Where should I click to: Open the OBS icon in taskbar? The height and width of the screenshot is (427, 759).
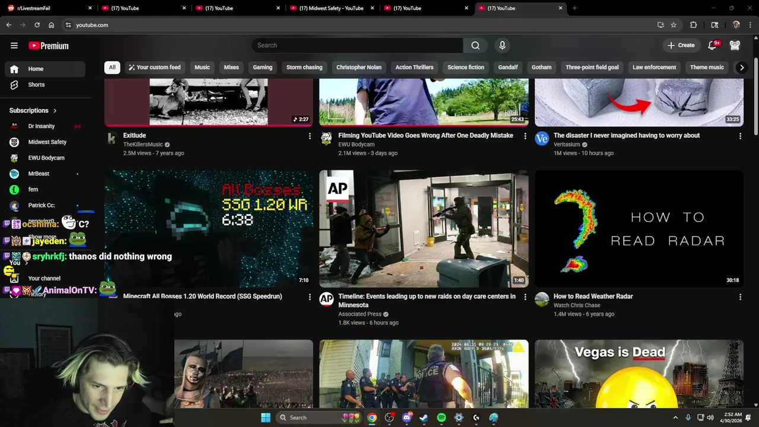click(390, 418)
